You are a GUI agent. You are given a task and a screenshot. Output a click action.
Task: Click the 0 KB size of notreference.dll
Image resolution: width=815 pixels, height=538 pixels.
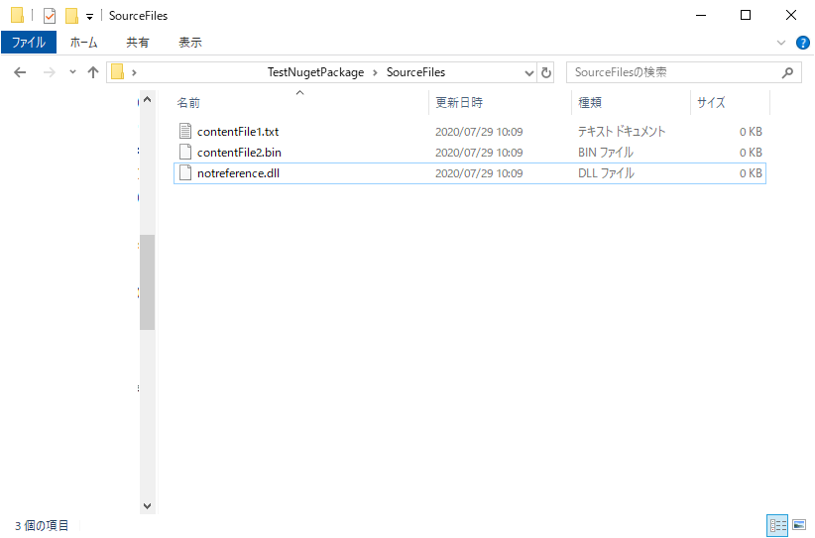tap(751, 173)
